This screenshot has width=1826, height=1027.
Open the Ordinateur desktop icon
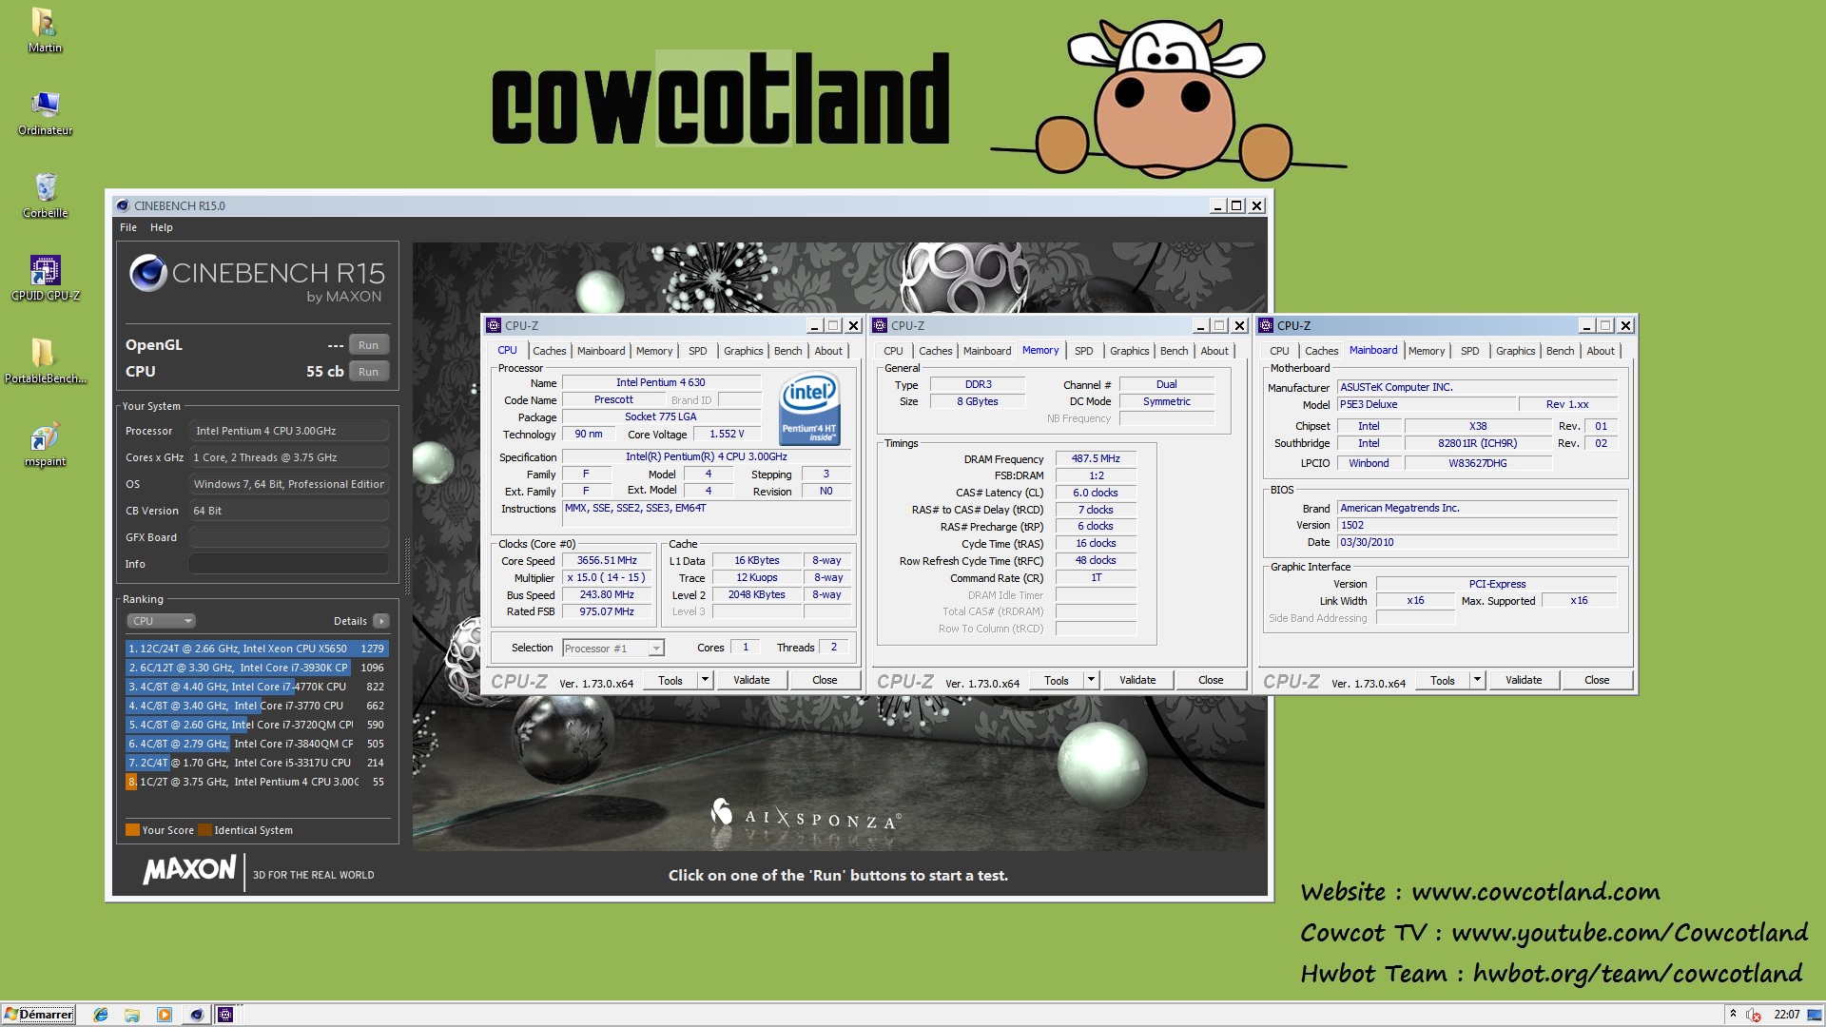click(x=45, y=113)
